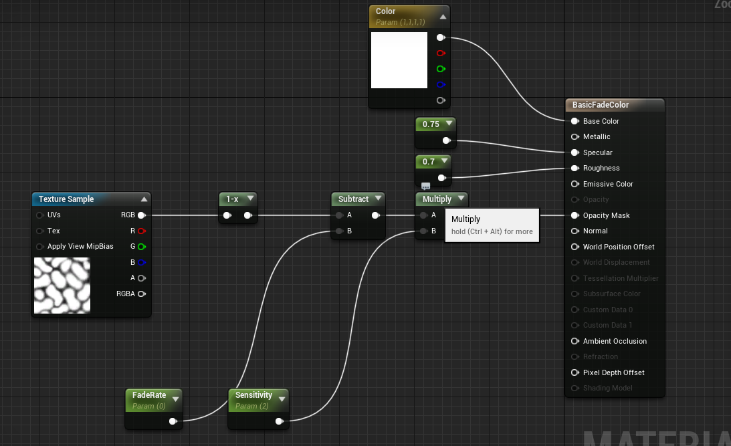Select the 1-x node title
Image resolution: width=731 pixels, height=446 pixels.
[x=232, y=199]
